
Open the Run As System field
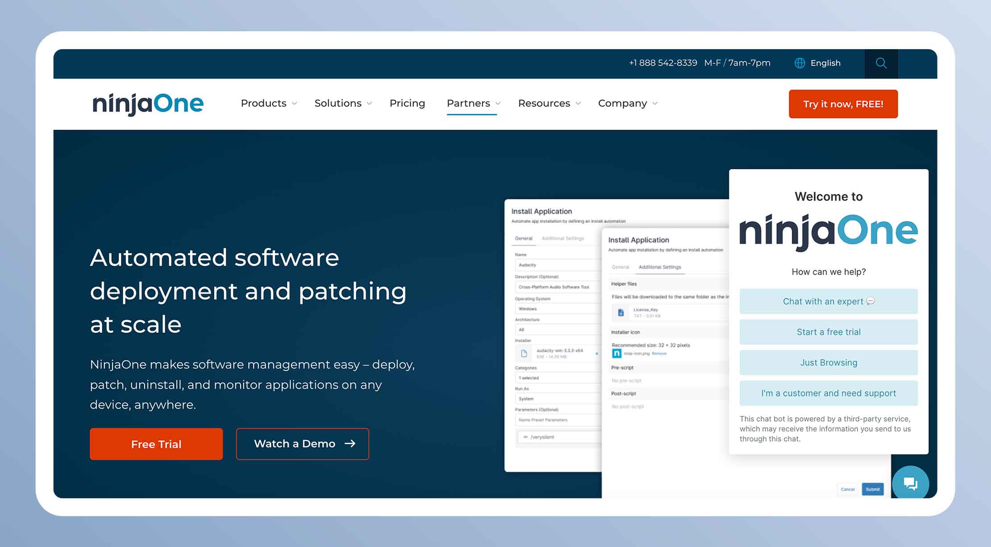[x=558, y=399]
